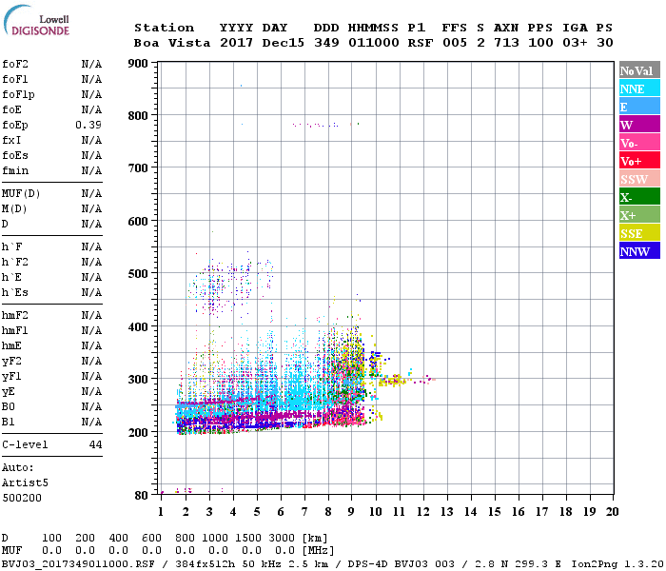
Task: Click the Boa Vista station name
Action: [172, 43]
